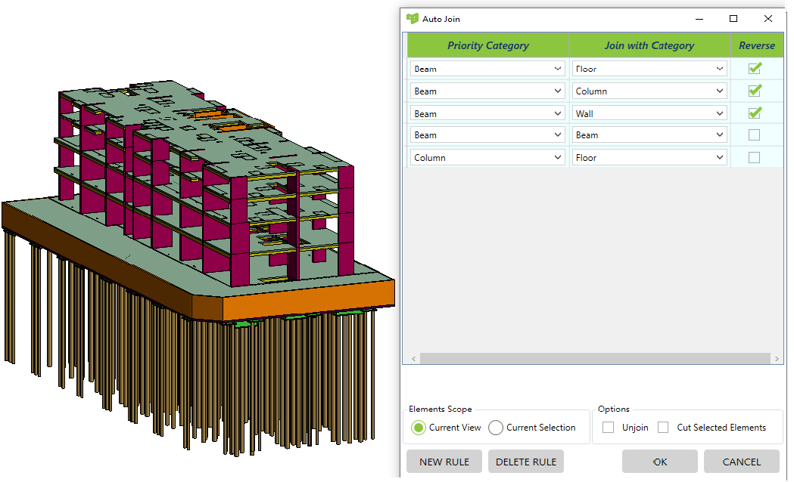Select the Current Selection radio button
Screen dimensions: 794x482
496,427
